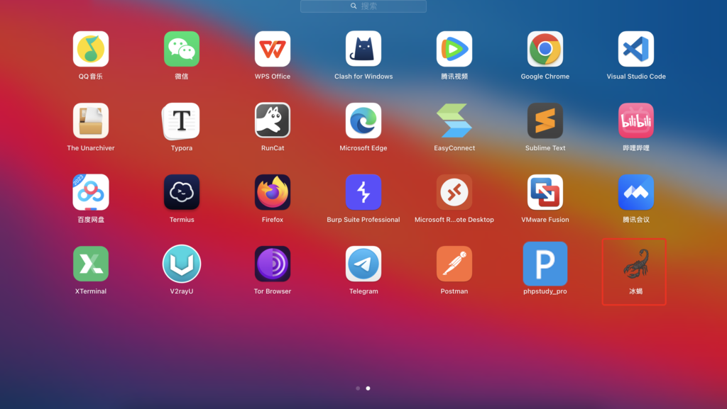The width and height of the screenshot is (727, 409).
Task: Open 腾讯会议 app
Action: [636, 193]
